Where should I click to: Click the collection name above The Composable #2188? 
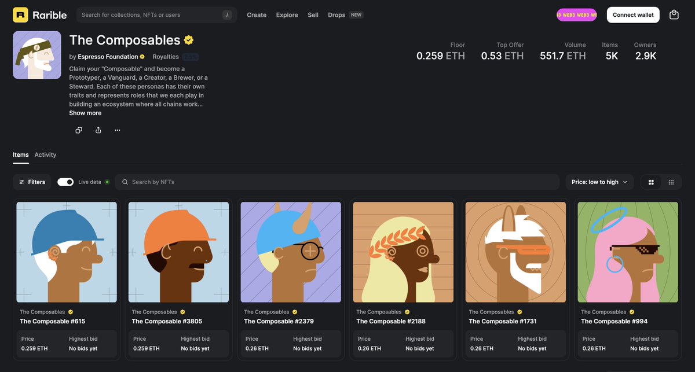pyautogui.click(x=379, y=312)
